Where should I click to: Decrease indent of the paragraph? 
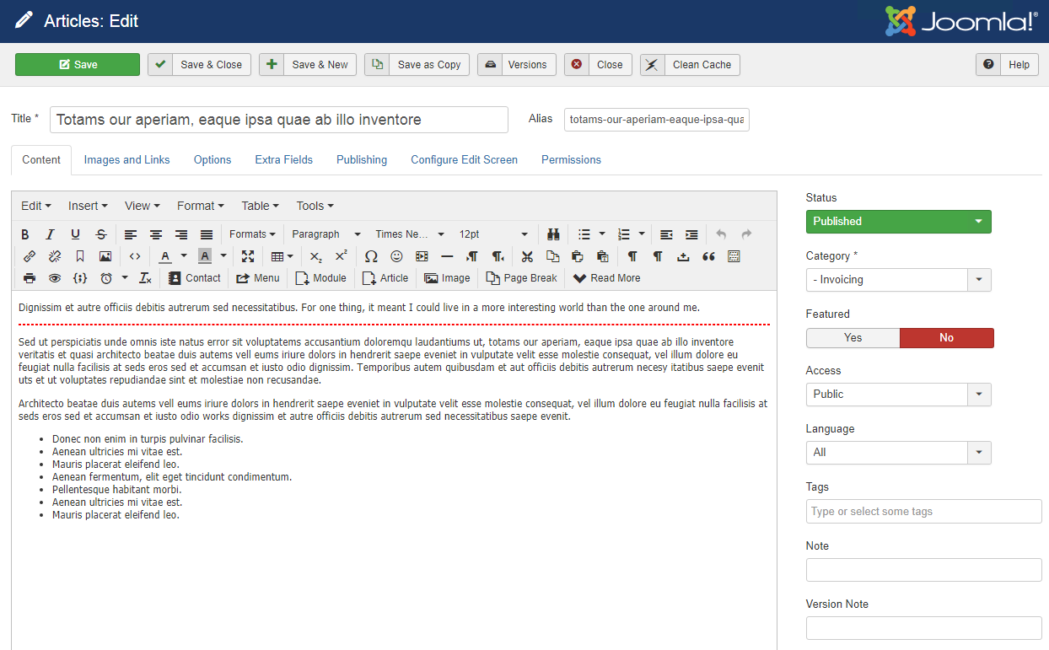[x=666, y=234]
